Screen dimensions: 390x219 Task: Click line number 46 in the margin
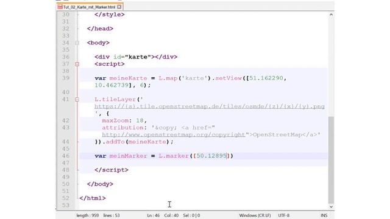tap(66, 156)
